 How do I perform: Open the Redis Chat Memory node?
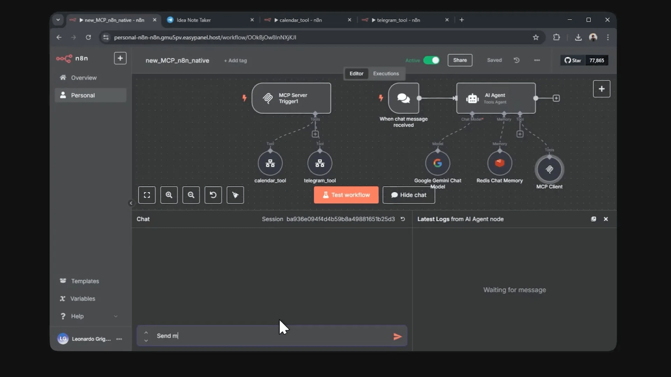[500, 163]
